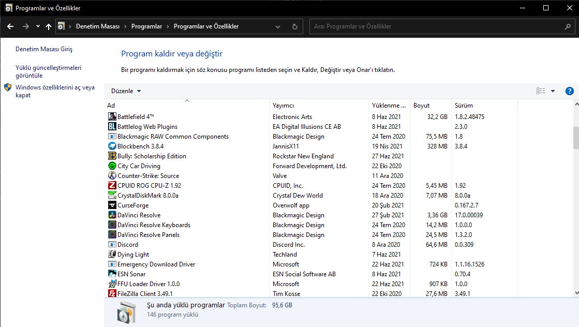
Task: Select the Blockbench 3.8.4 row name
Action: point(140,146)
